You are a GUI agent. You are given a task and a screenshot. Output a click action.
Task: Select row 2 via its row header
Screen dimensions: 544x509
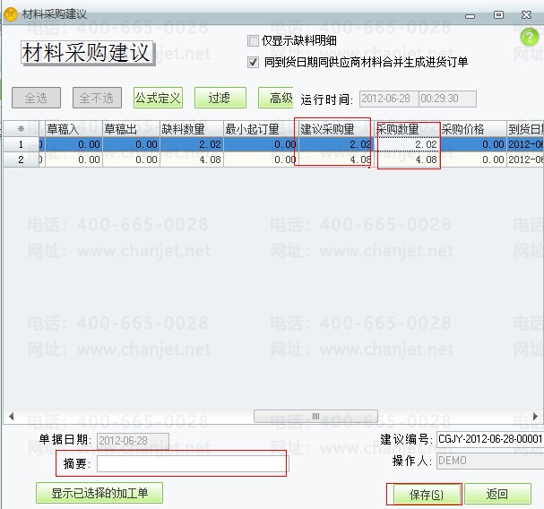click(x=21, y=160)
